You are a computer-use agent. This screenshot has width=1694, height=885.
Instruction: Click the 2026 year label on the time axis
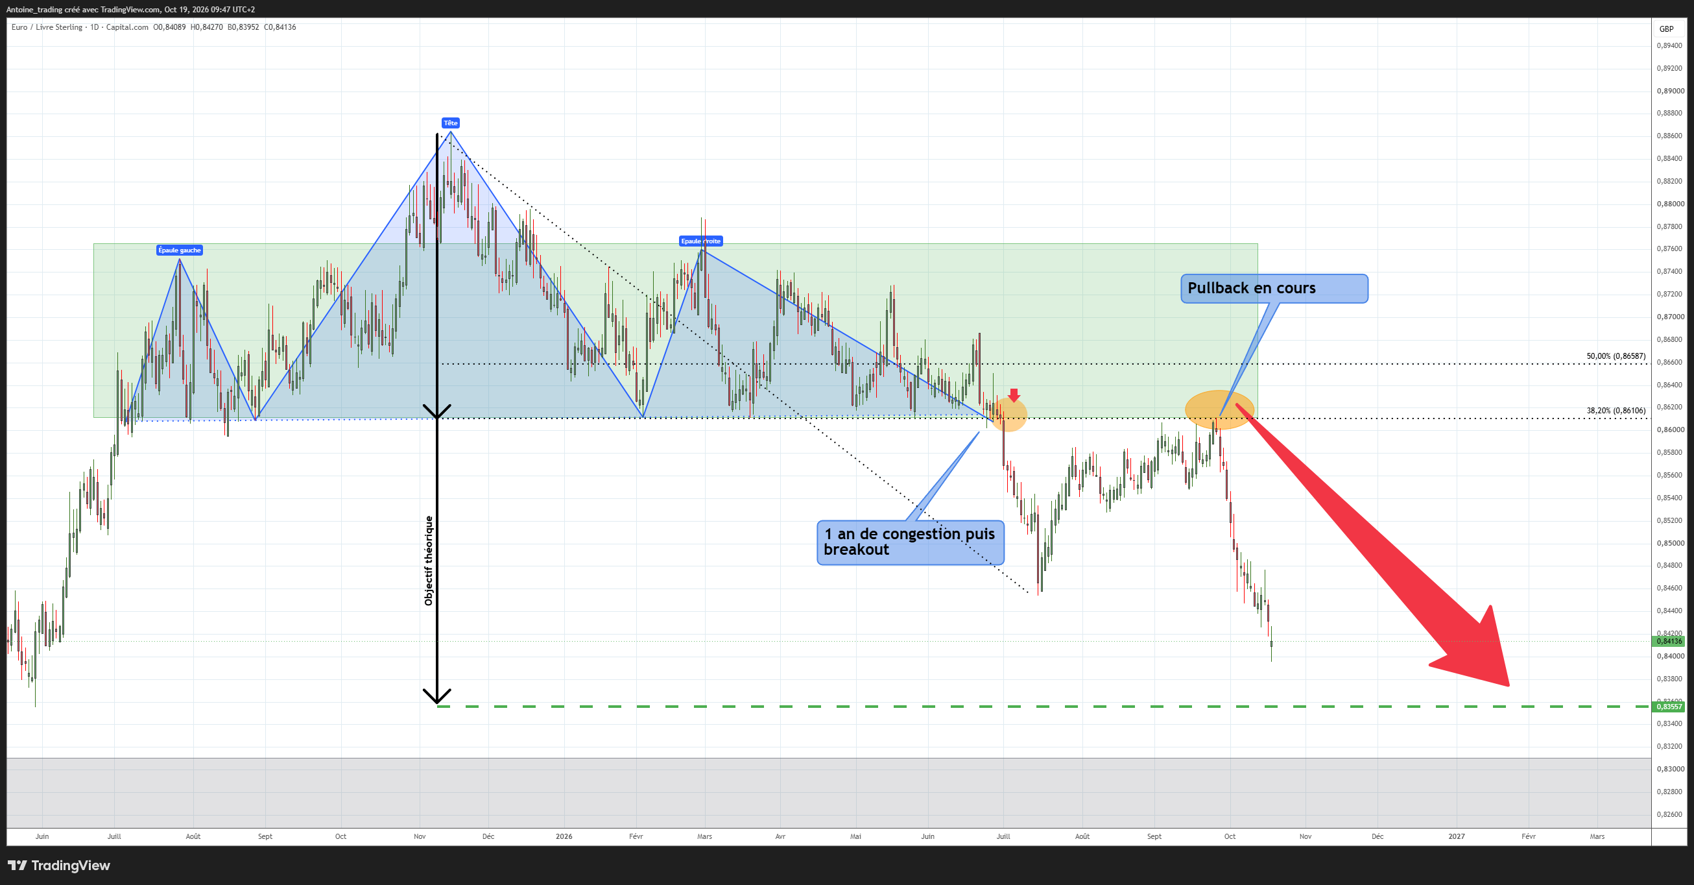click(564, 836)
